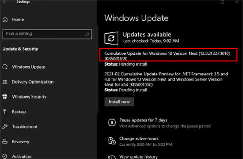
Task: Click the KB5001618 cumulative update text
Action: coord(167,56)
